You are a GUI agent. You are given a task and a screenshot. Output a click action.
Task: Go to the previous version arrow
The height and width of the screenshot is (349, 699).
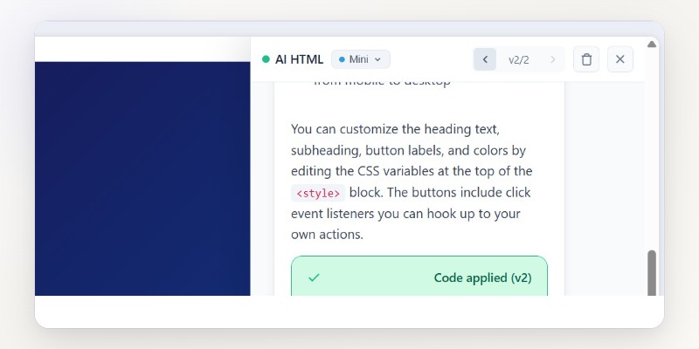click(x=485, y=59)
